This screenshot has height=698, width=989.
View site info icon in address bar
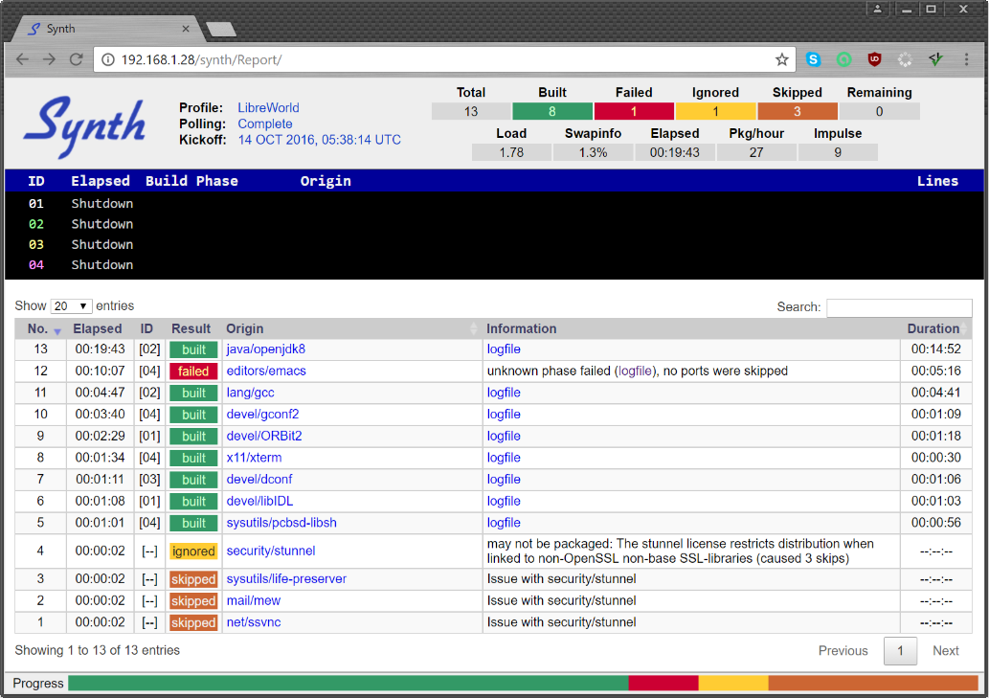107,59
